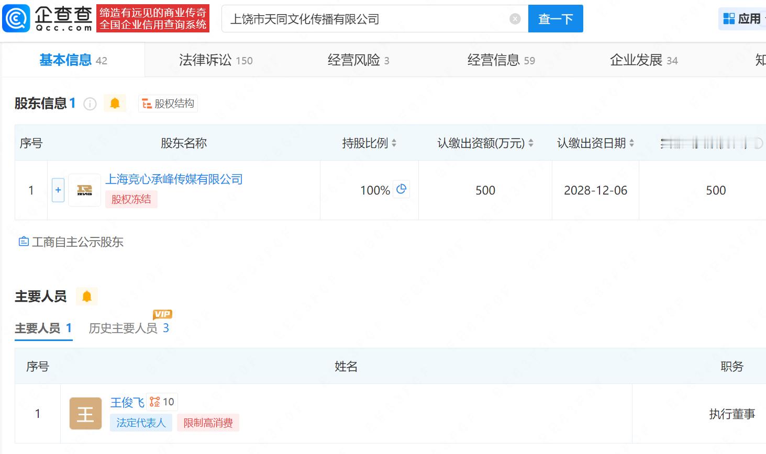766x454 pixels.
Task: Click the 限制高消费 tag under 王俊飞
Action: [208, 423]
